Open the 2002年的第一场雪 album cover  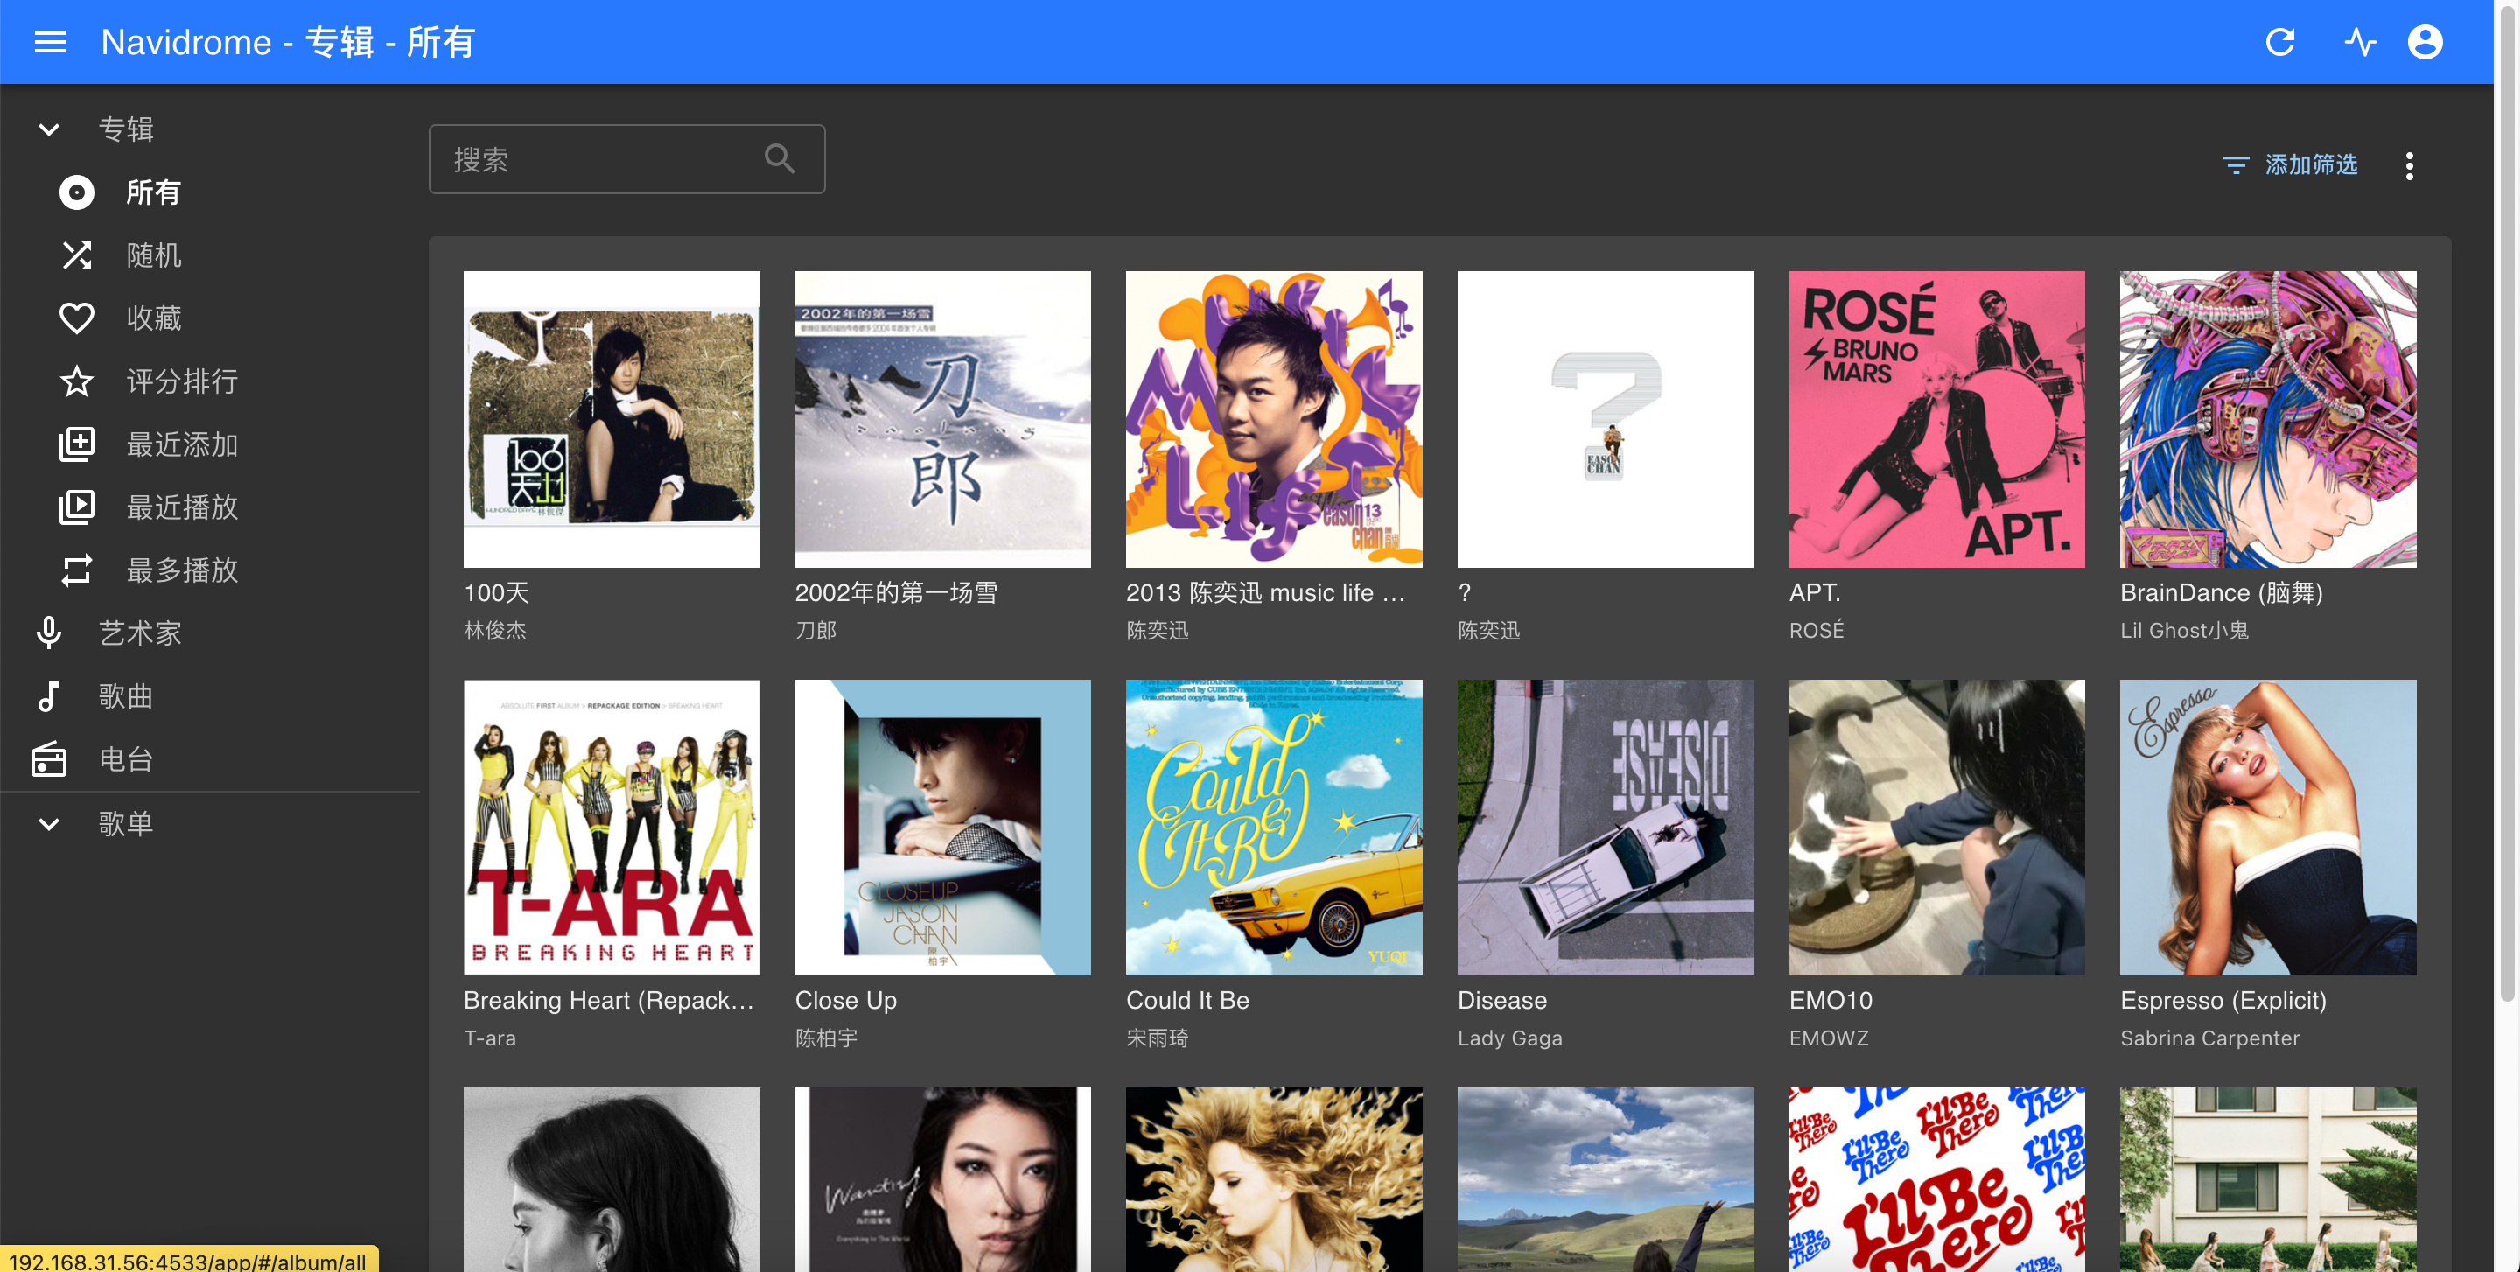[x=942, y=419]
